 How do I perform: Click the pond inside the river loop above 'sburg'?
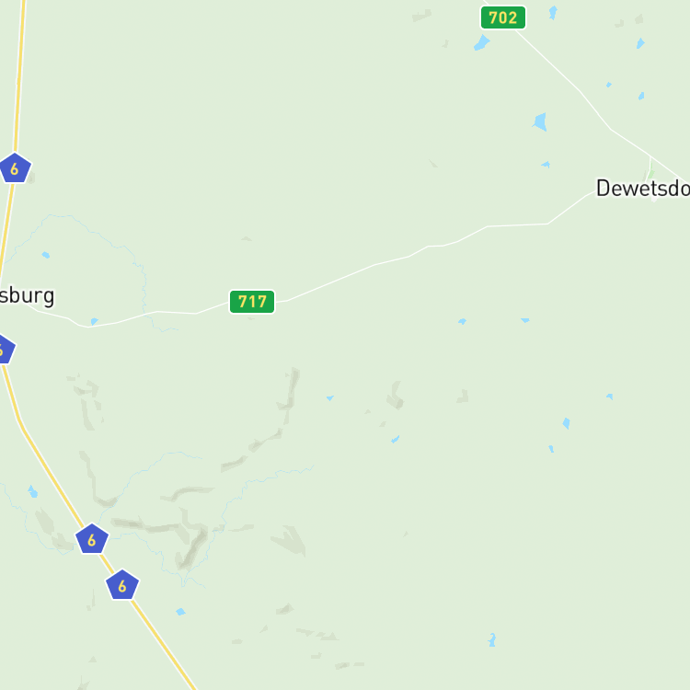46,255
